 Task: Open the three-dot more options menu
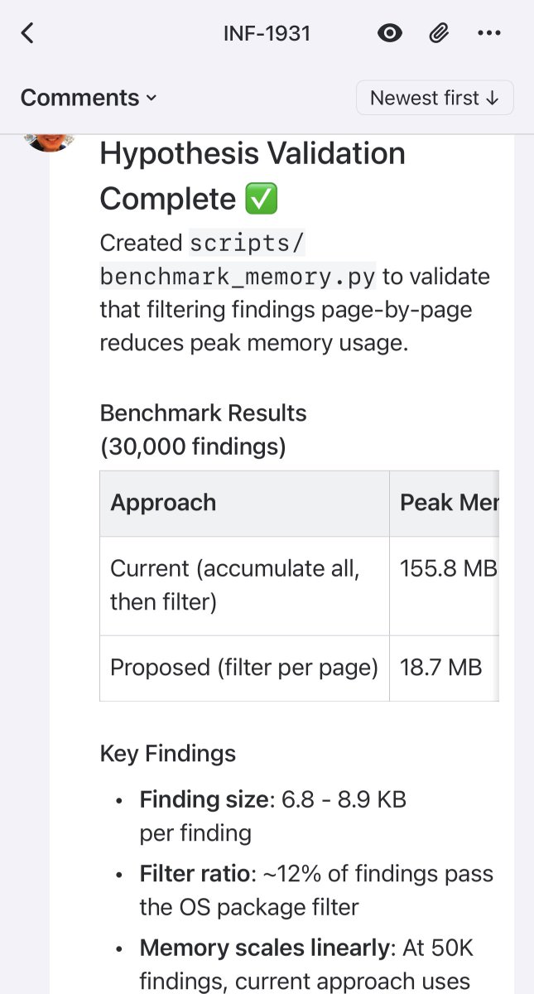point(489,33)
